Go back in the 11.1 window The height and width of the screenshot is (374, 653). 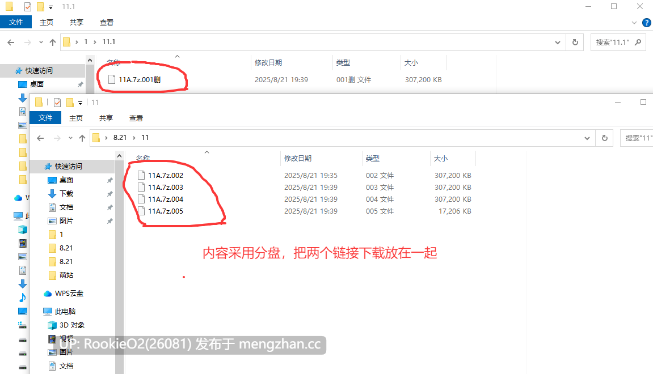11,42
